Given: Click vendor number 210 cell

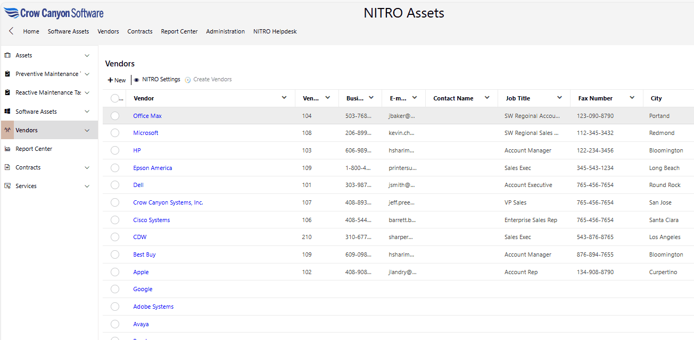Looking at the screenshot, I should [307, 237].
